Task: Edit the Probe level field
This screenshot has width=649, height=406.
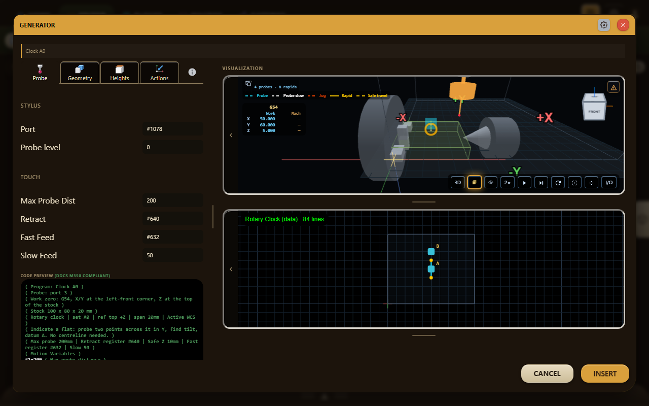Action: pyautogui.click(x=173, y=147)
